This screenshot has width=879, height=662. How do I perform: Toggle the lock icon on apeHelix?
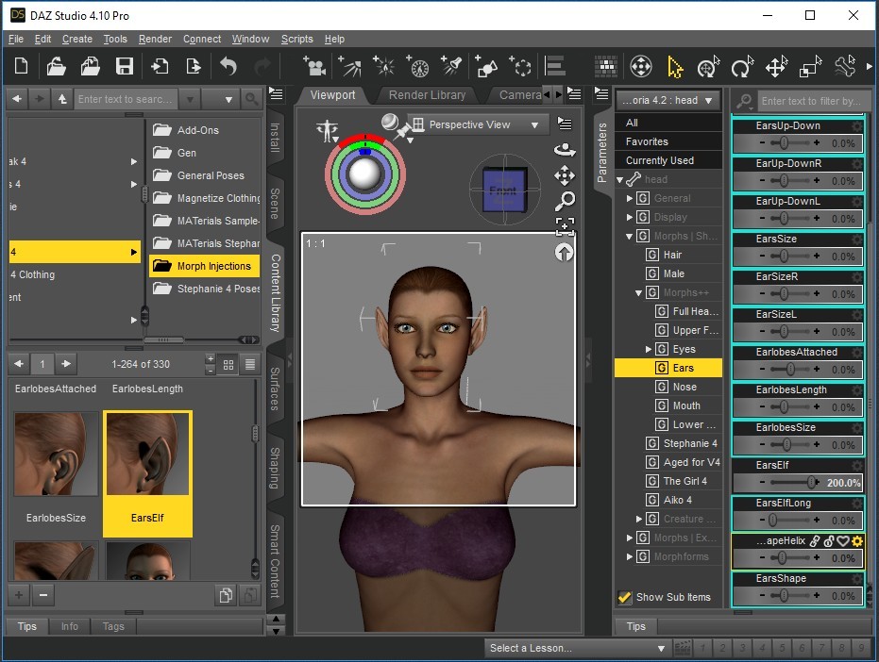829,541
